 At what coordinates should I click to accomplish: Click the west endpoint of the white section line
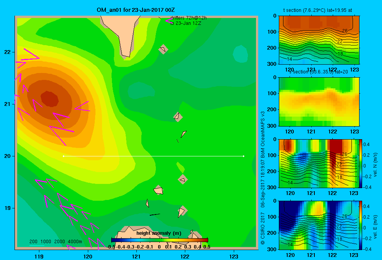click(x=63, y=156)
